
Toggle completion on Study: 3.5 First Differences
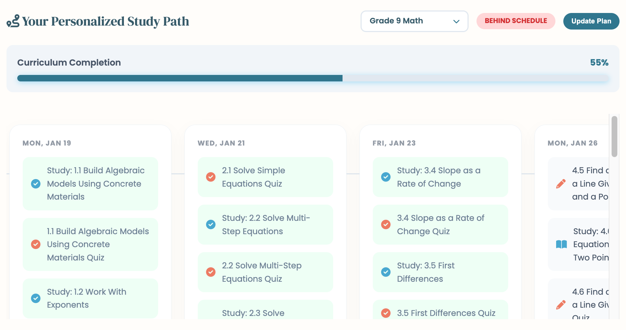pos(386,272)
